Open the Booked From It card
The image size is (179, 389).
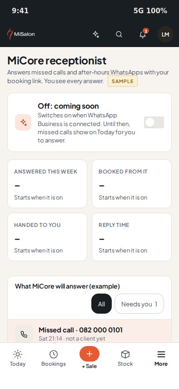132,184
